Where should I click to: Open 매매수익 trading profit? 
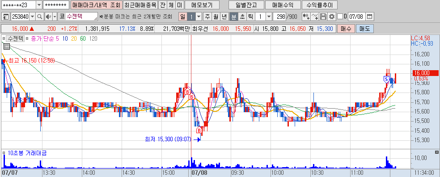tap(283, 5)
